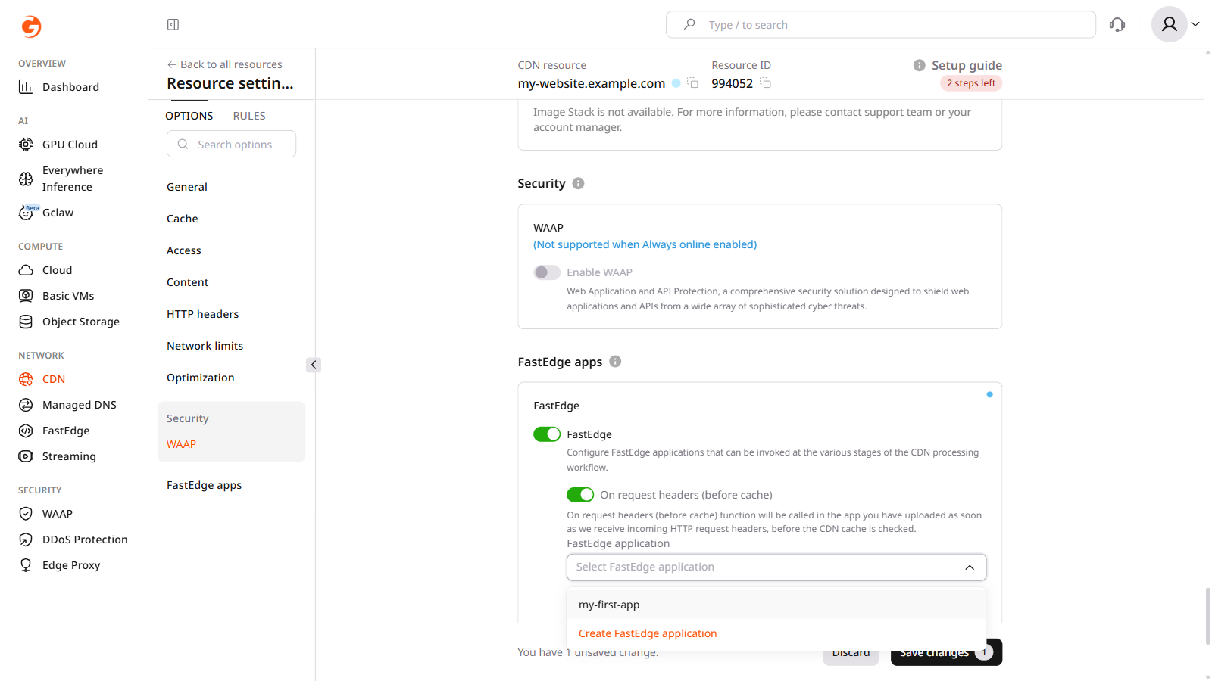Focus the Search options field
1212x681 pixels.
coord(231,144)
